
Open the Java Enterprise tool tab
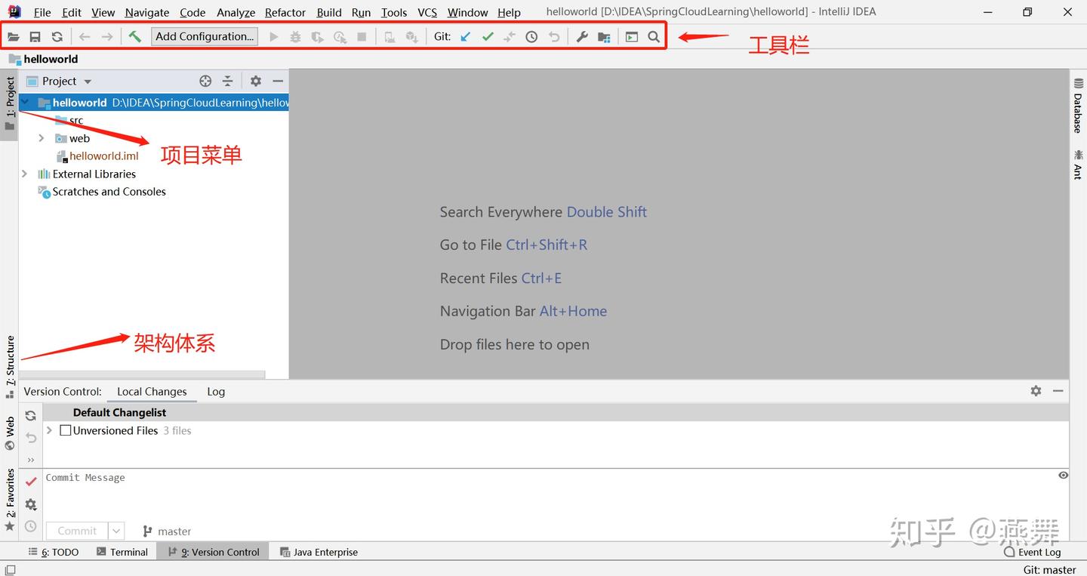pyautogui.click(x=319, y=552)
